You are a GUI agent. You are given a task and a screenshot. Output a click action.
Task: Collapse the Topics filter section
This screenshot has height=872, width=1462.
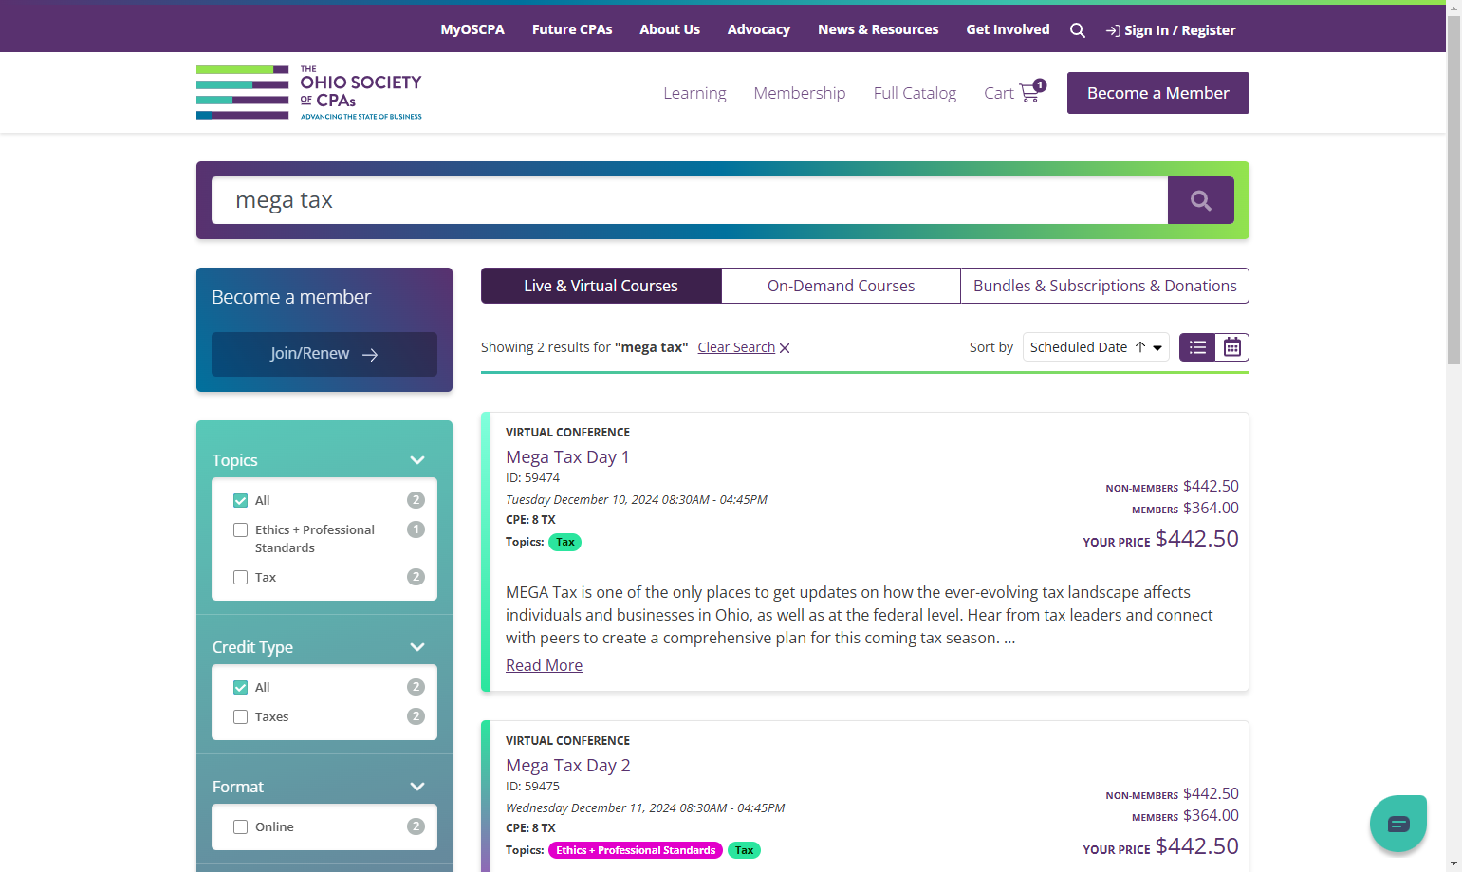pos(417,460)
